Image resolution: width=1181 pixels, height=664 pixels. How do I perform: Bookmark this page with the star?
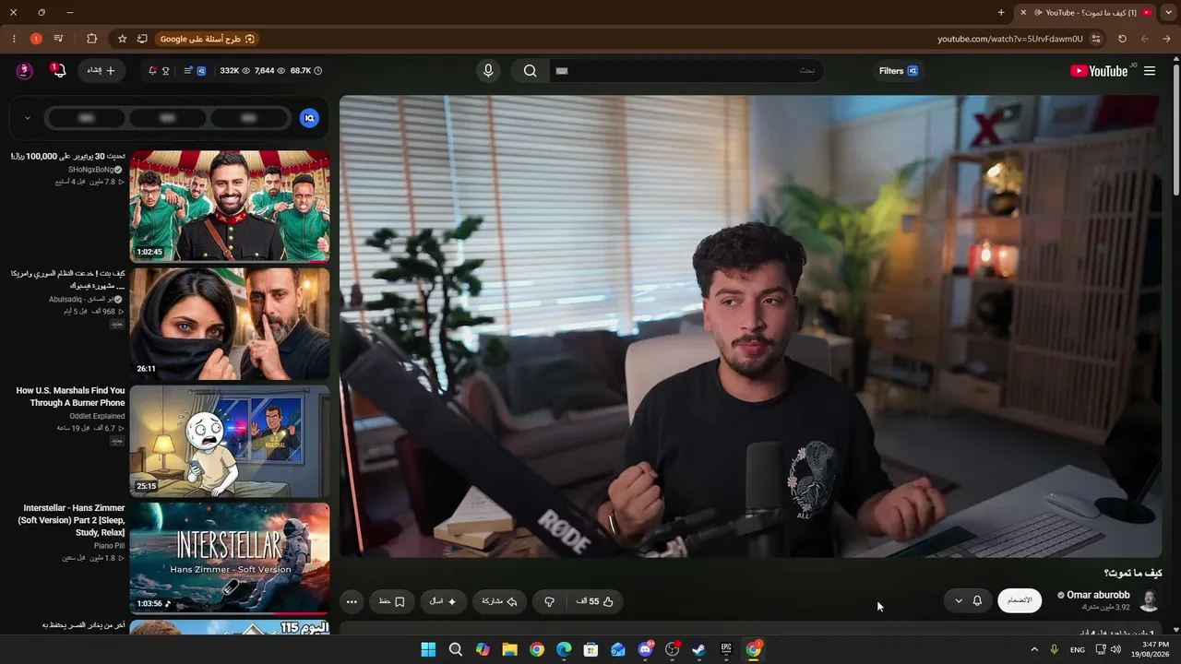pos(122,39)
